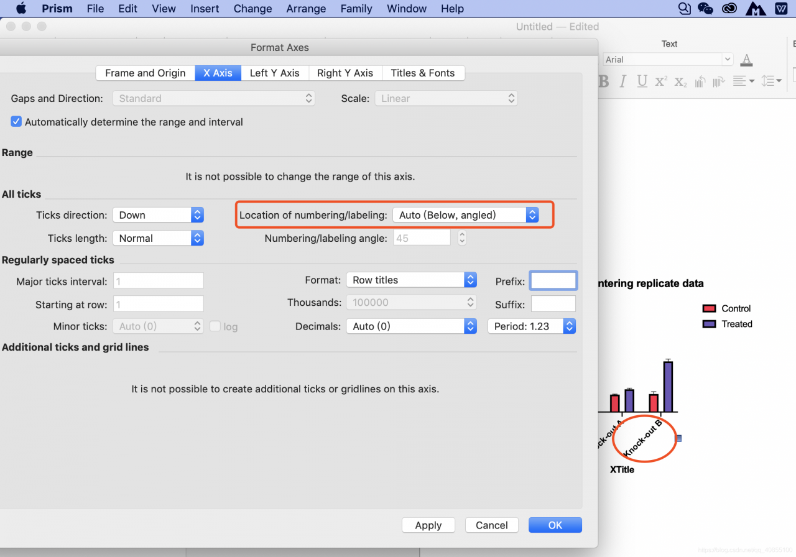
Task: Click the Numbering/labeling angle field
Action: pyautogui.click(x=422, y=237)
